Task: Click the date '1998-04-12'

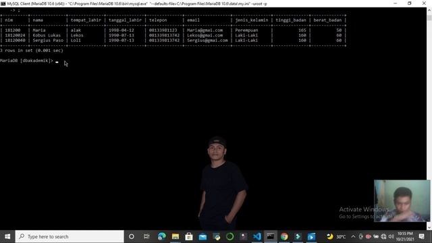Action: coord(122,30)
